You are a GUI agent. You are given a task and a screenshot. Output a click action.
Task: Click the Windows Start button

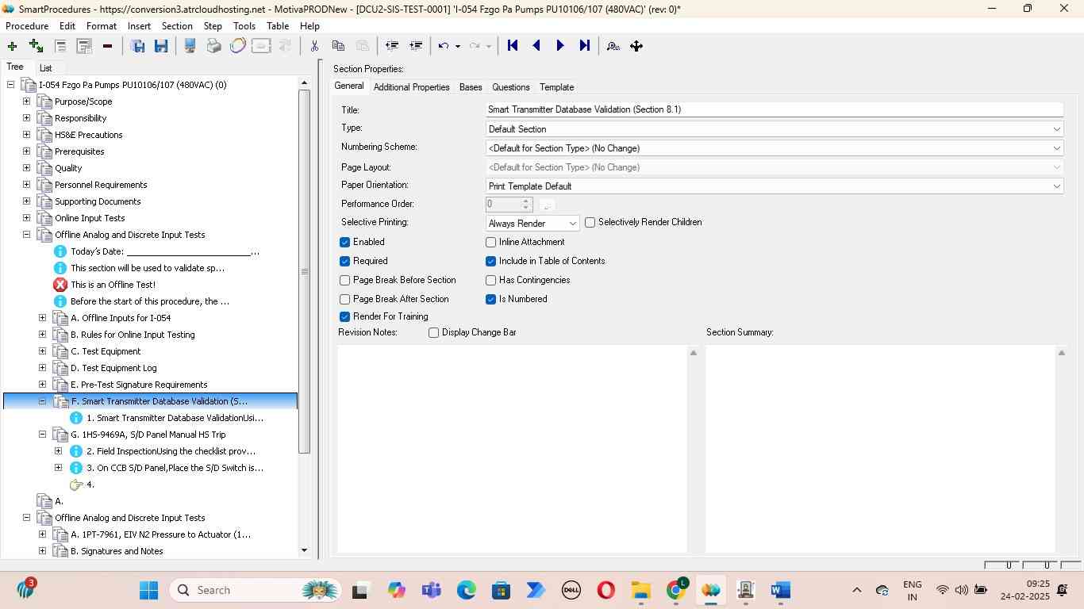coord(148,590)
